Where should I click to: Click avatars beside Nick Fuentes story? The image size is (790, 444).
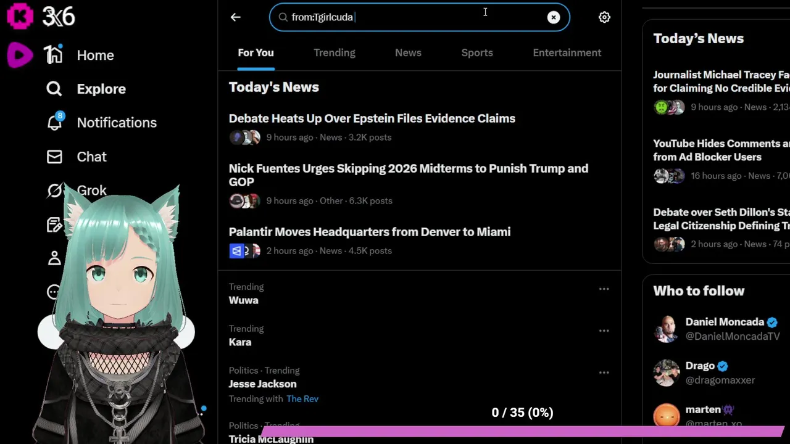pyautogui.click(x=245, y=201)
